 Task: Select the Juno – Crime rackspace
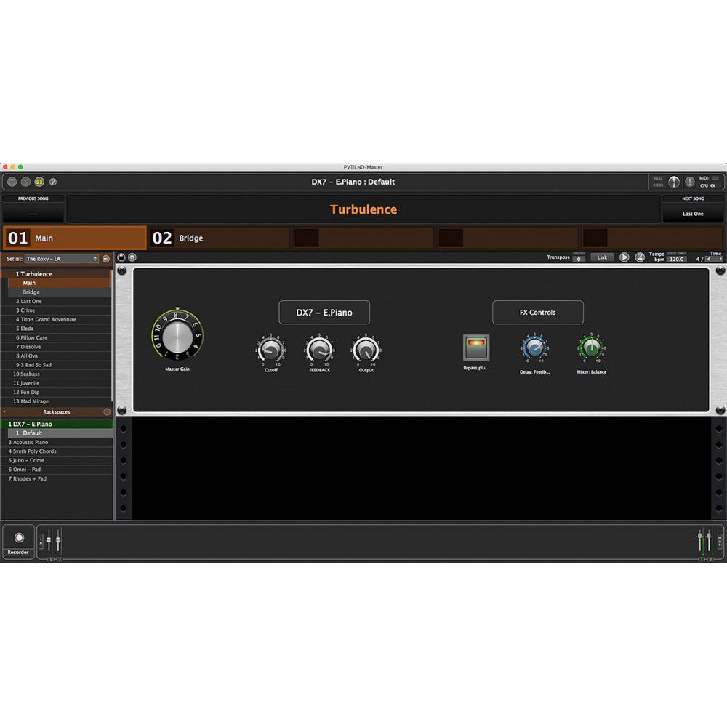coord(29,460)
